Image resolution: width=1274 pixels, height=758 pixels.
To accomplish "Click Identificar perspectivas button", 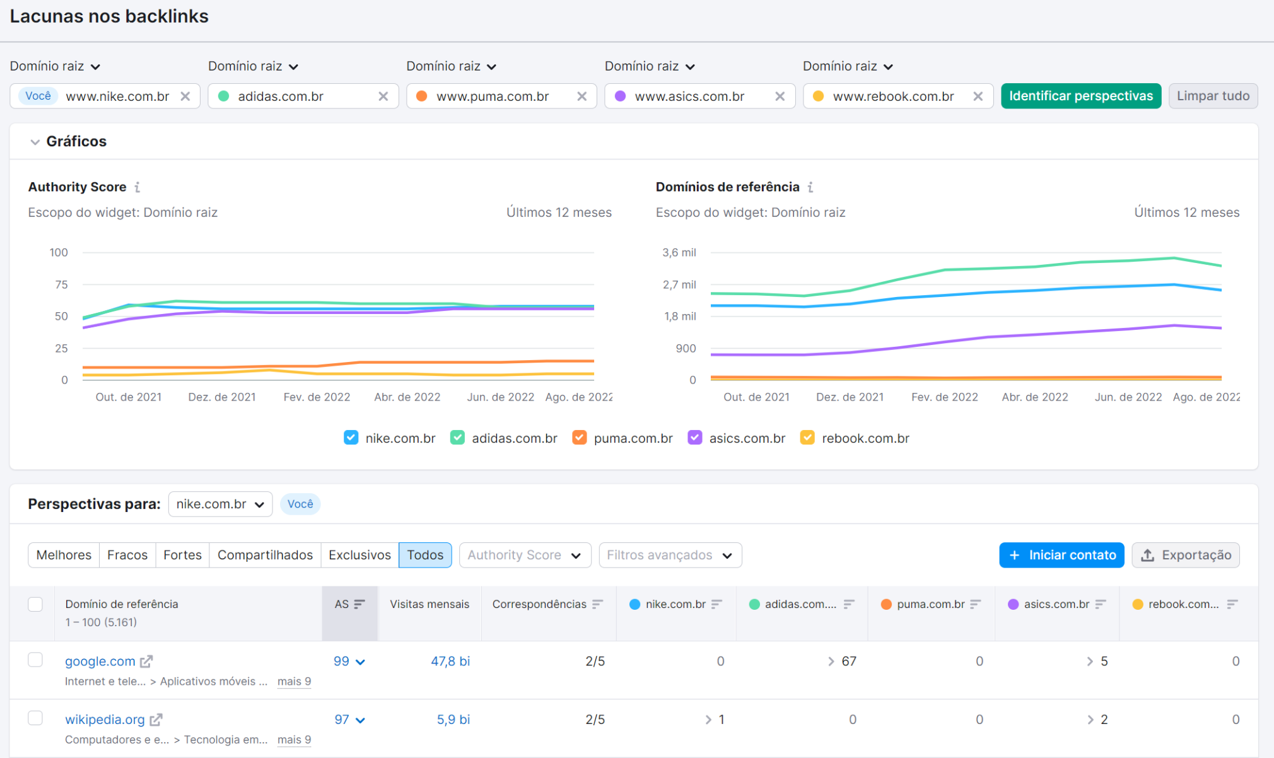I will [x=1081, y=96].
